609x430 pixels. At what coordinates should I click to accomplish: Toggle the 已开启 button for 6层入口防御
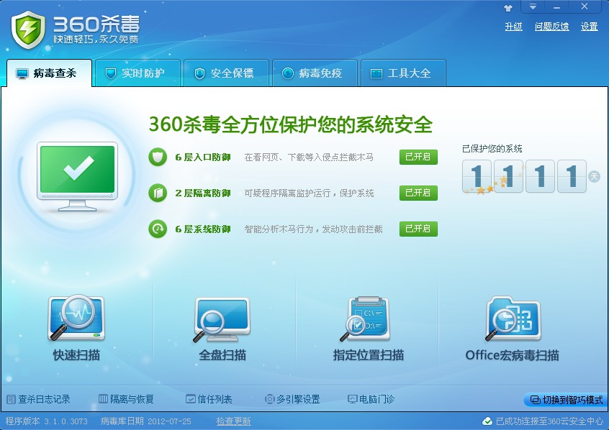click(418, 157)
